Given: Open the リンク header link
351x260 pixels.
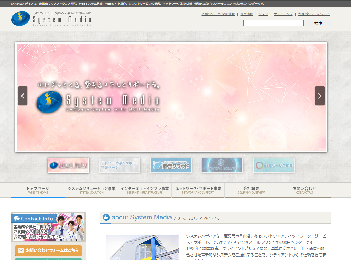Looking at the screenshot, I should (x=263, y=14).
